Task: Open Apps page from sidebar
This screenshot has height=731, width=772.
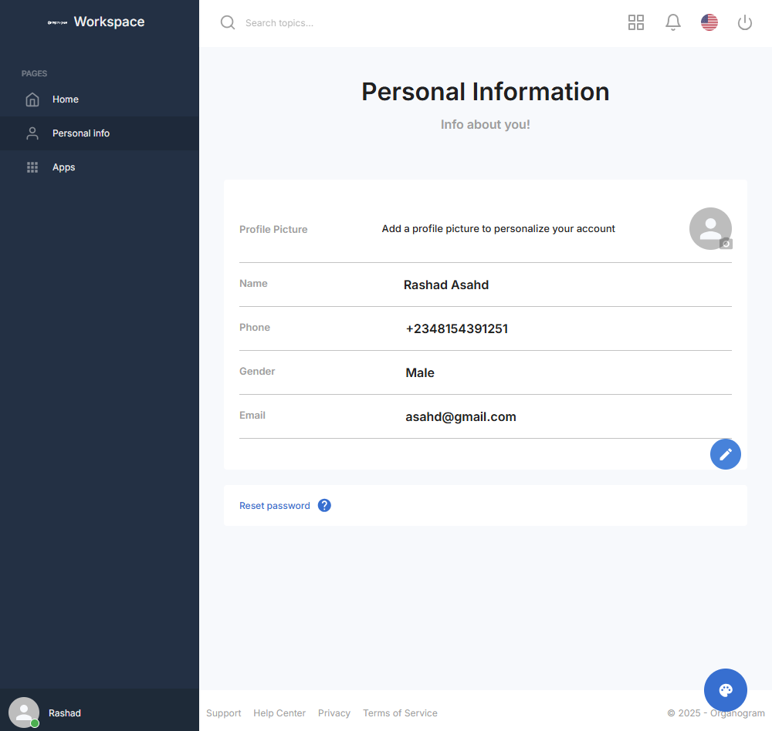Action: [63, 167]
